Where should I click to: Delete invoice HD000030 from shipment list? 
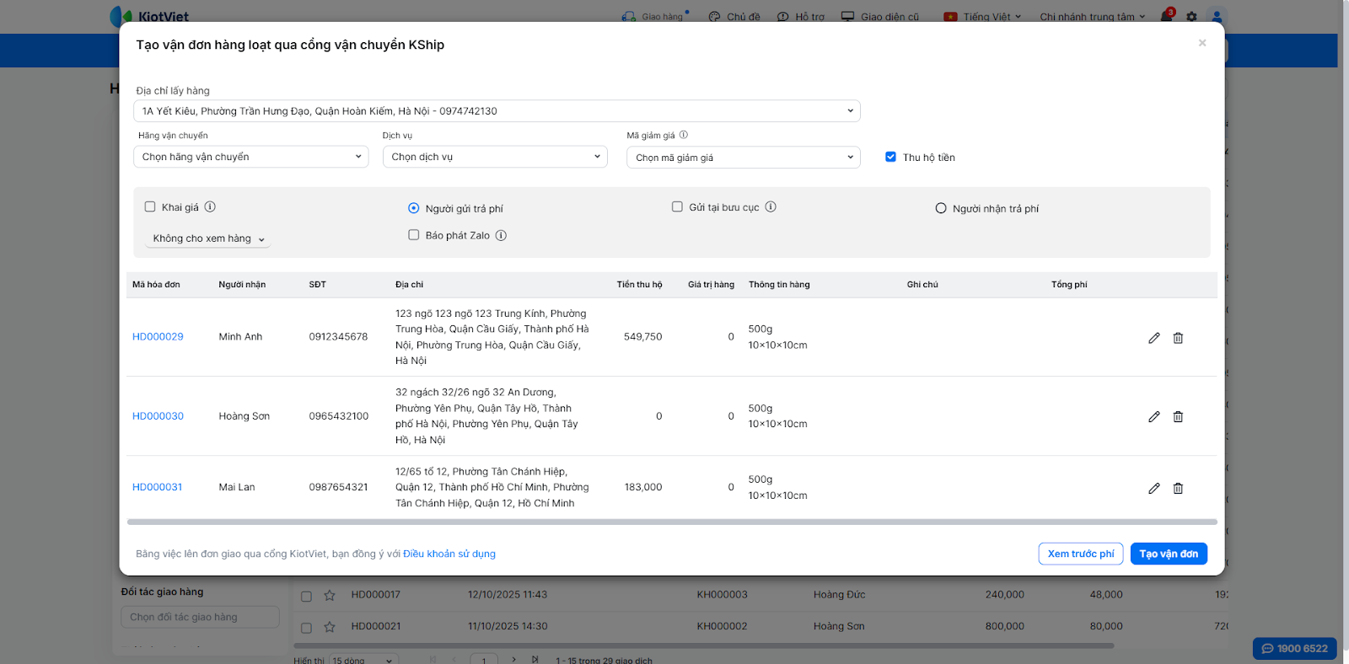point(1178,417)
